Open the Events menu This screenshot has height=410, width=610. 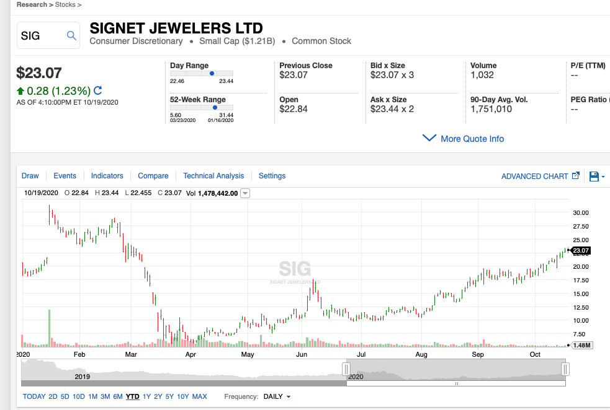65,175
